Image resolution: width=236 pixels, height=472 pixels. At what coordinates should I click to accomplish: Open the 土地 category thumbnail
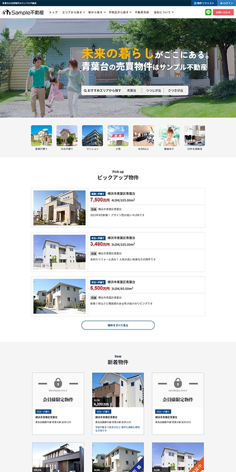click(x=118, y=136)
